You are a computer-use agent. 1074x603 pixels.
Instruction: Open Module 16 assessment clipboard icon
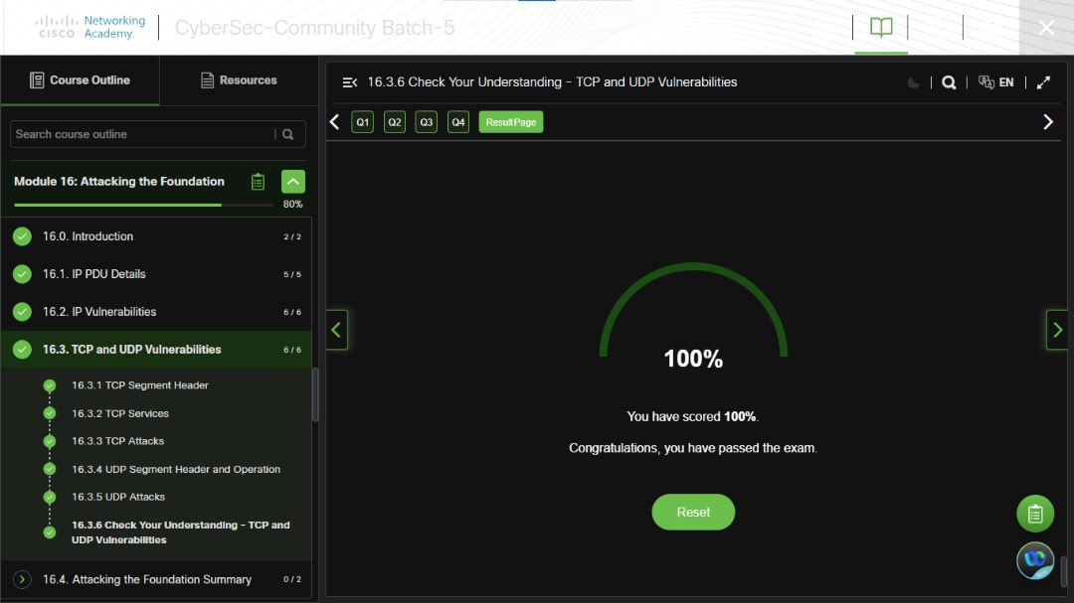coord(258,181)
